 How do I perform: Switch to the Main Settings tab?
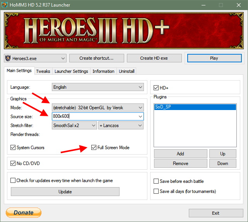pyautogui.click(x=19, y=71)
